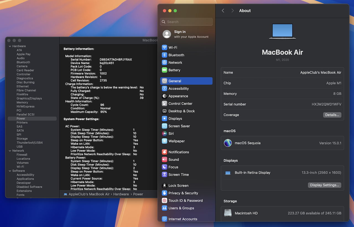Open the Lock Screen icon item
The height and width of the screenshot is (227, 354).
(165, 185)
